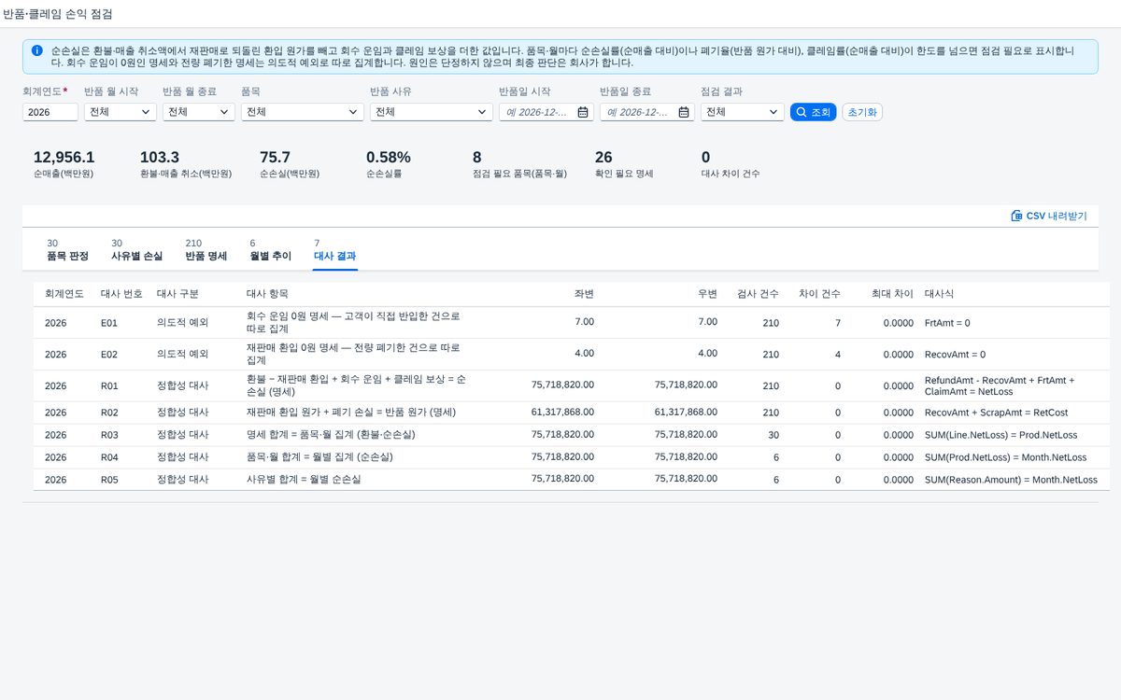Select row E01 in the table

click(571, 323)
